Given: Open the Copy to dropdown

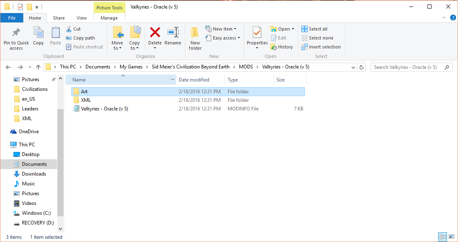Looking at the screenshot, I should tap(134, 45).
